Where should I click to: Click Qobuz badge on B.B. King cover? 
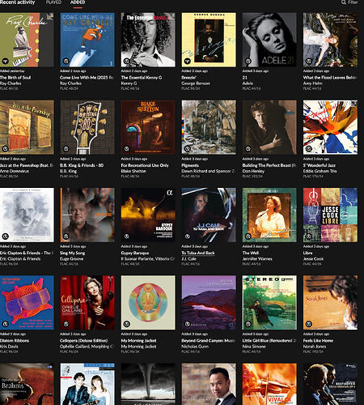tap(66, 149)
